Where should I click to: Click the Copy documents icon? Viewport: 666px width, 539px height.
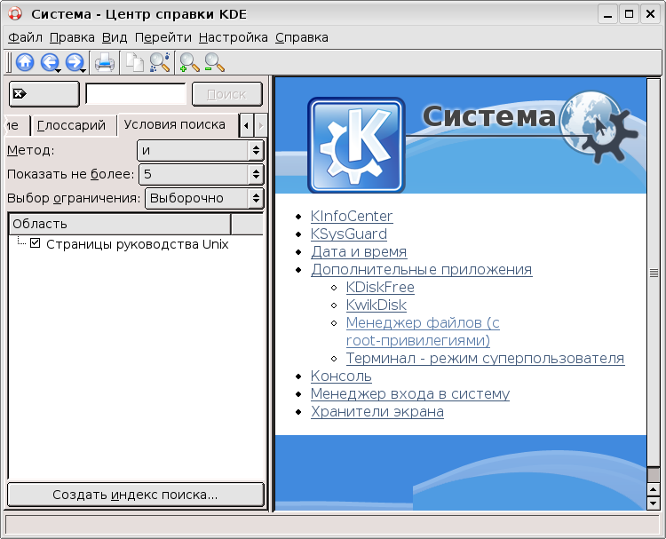coord(135,62)
